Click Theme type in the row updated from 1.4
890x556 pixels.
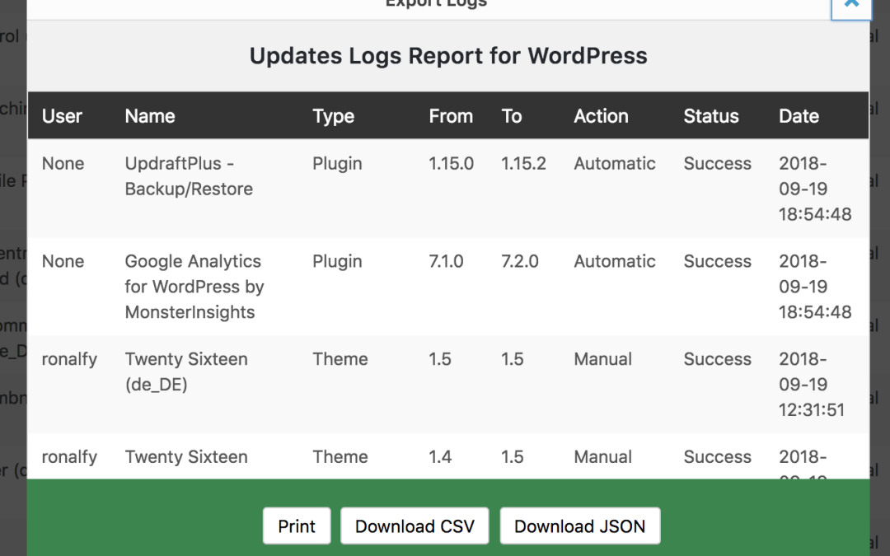click(340, 456)
